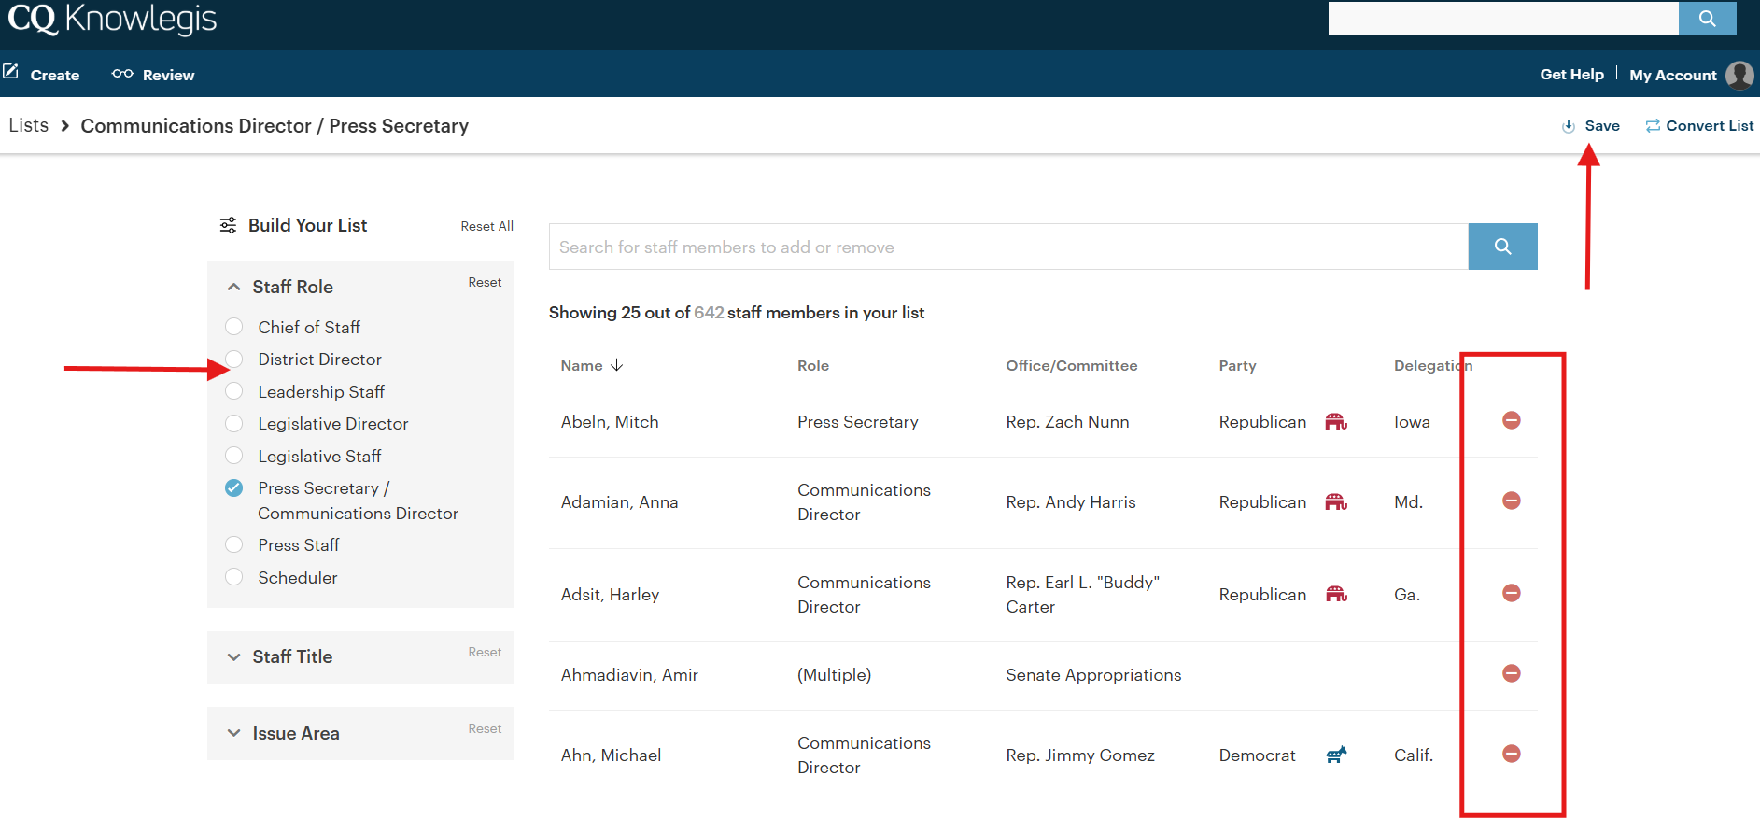The width and height of the screenshot is (1760, 818).
Task: Remove Abeln, Mitch with the minus icon
Action: coord(1511,421)
